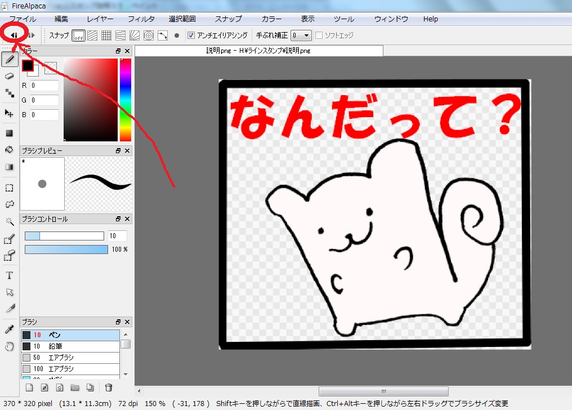This screenshot has height=410, width=572.
Task: Open the Layer menu
Action: (100, 19)
